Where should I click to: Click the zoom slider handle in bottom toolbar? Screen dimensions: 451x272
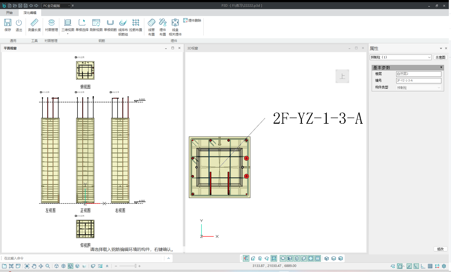[135, 266]
